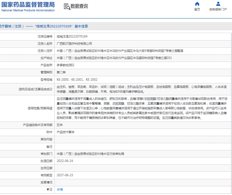Click the 政务服务门户 text link

pos(218,10)
